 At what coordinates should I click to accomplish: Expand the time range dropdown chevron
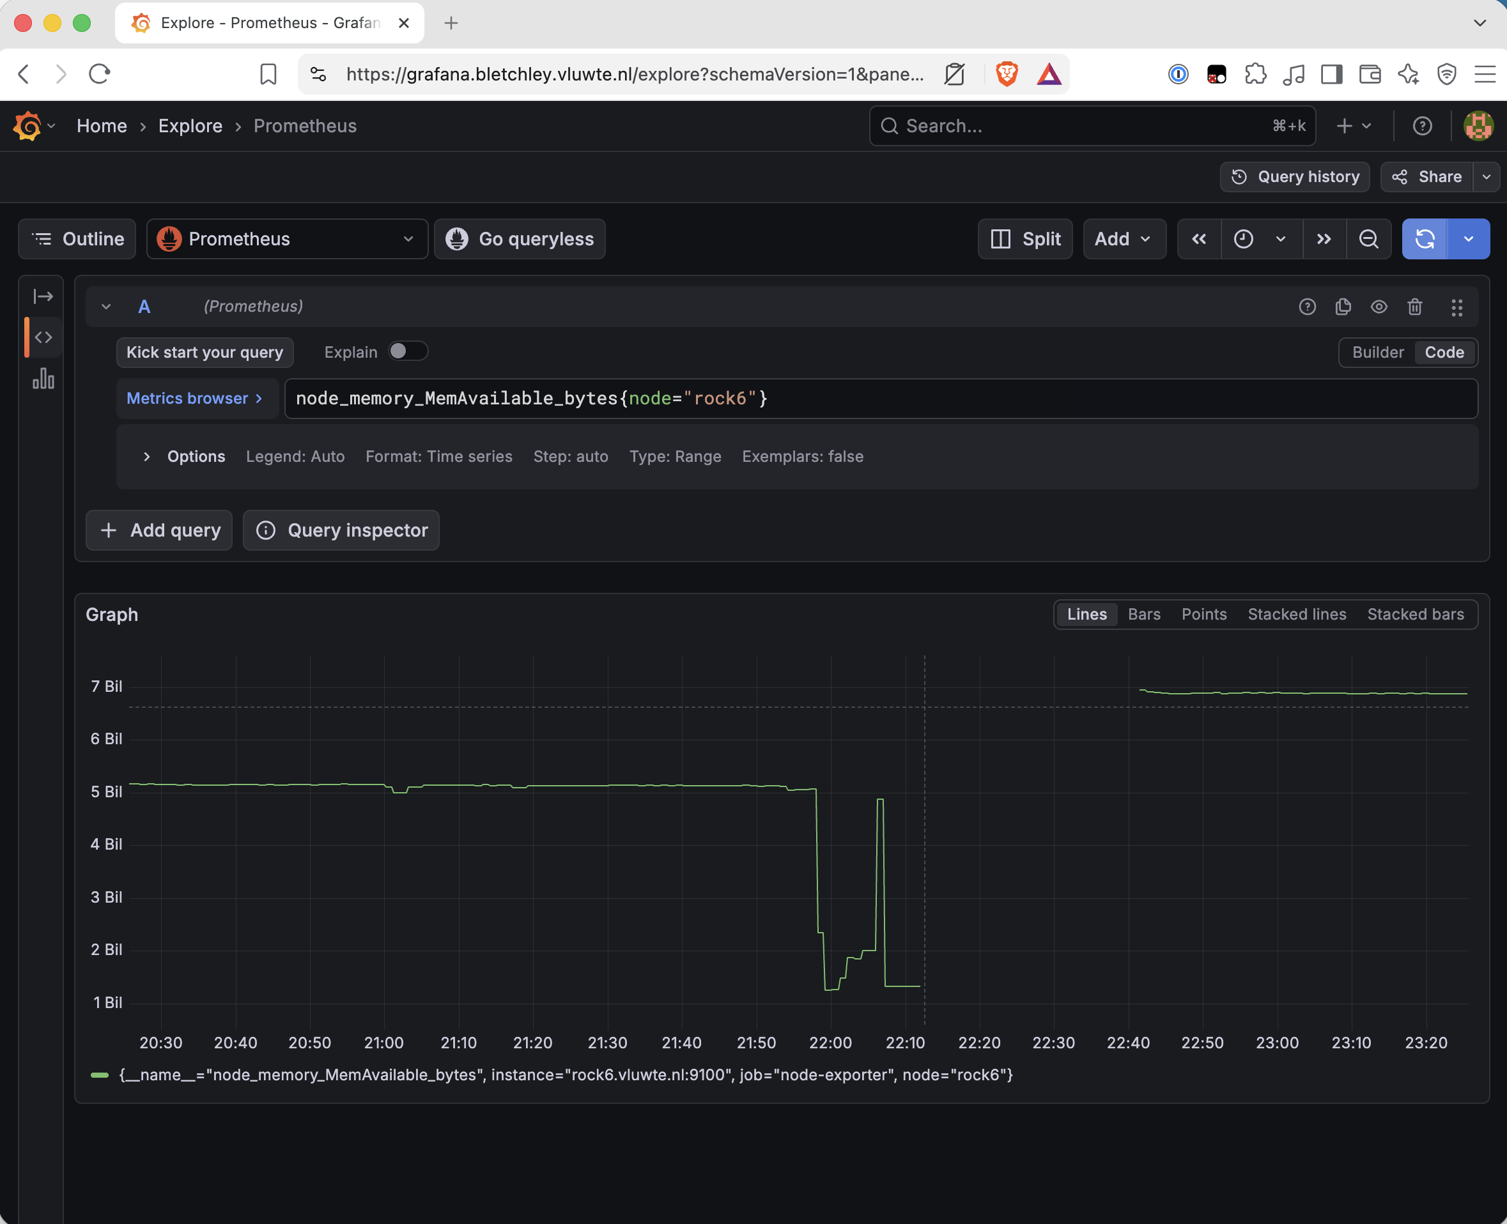click(1281, 239)
